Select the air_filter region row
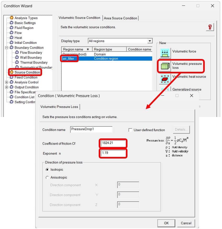 coord(107,58)
